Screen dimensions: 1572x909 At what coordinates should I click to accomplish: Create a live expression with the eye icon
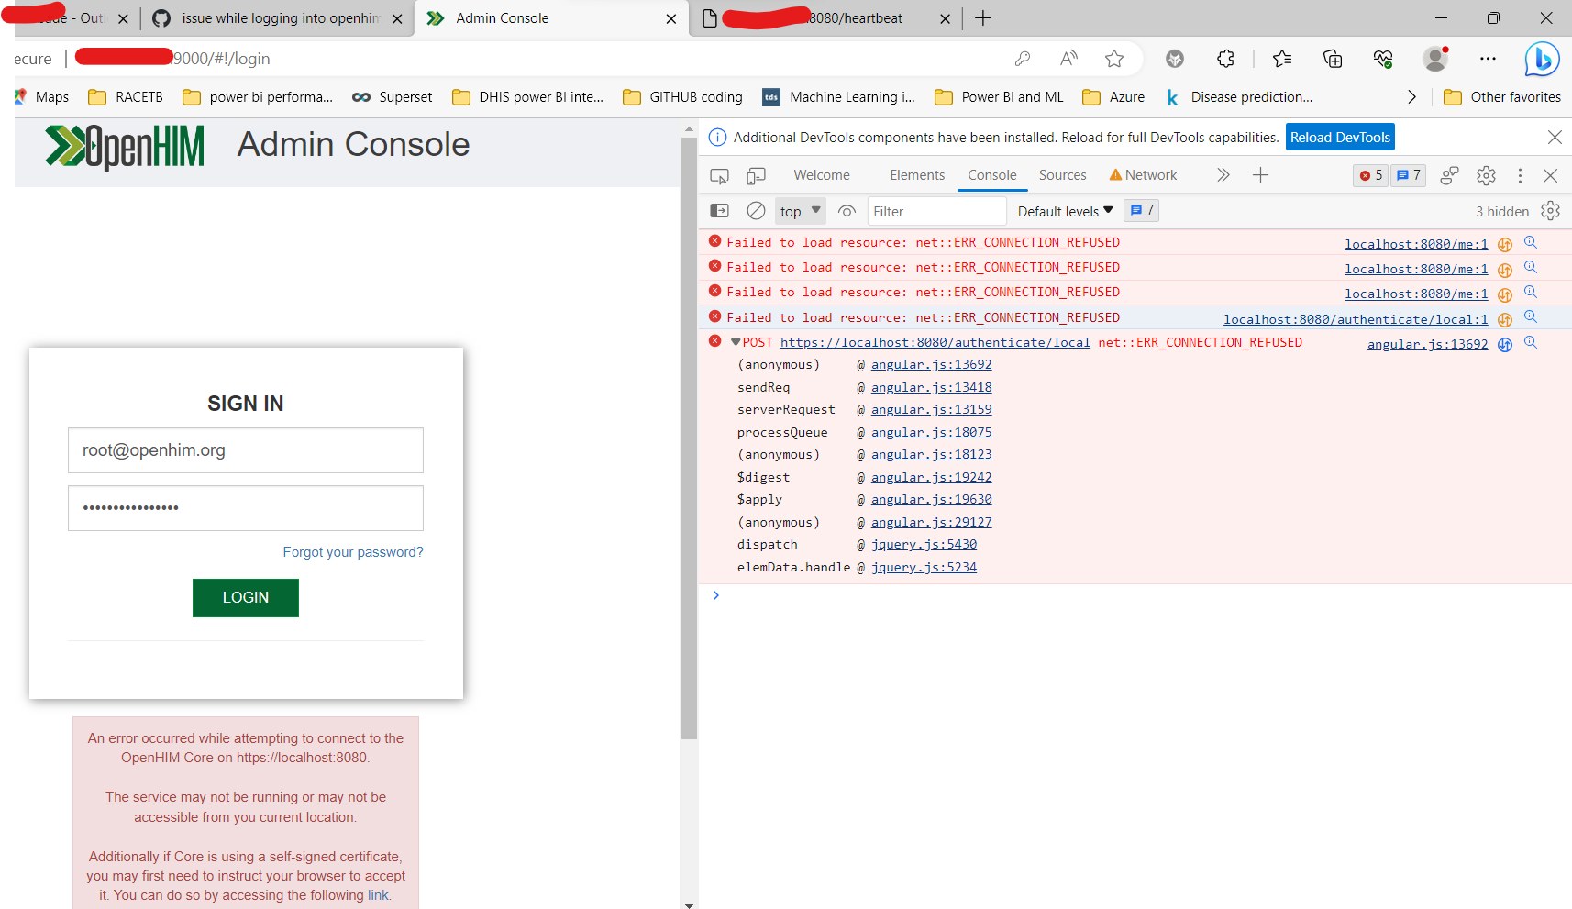click(847, 211)
